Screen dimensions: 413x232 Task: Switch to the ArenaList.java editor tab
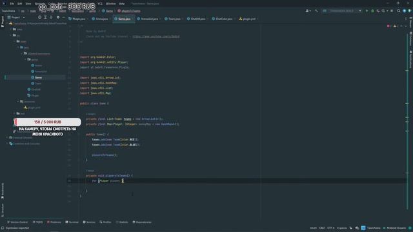point(149,19)
